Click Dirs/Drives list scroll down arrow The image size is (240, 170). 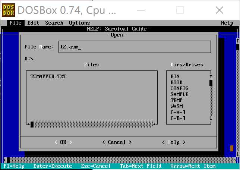click(x=211, y=118)
